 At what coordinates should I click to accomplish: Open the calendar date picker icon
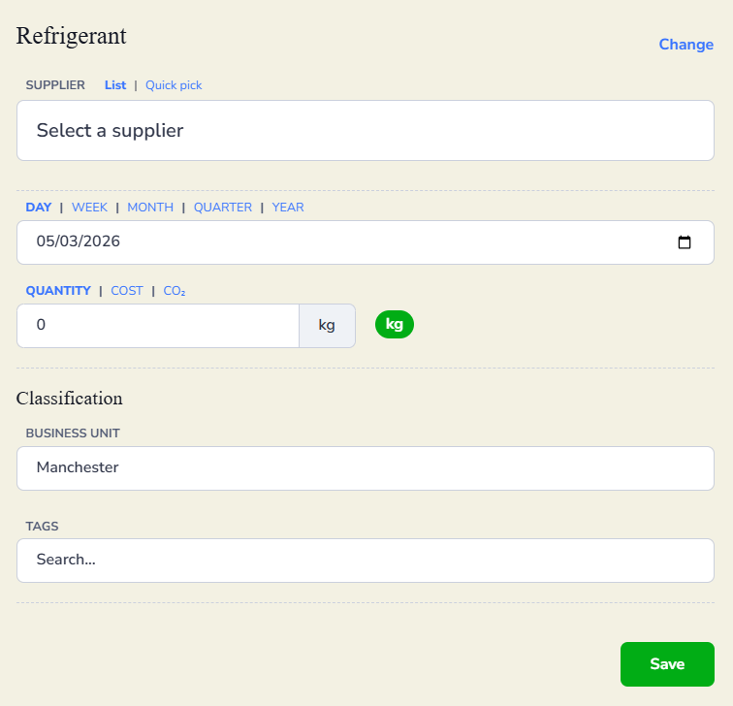pos(685,242)
